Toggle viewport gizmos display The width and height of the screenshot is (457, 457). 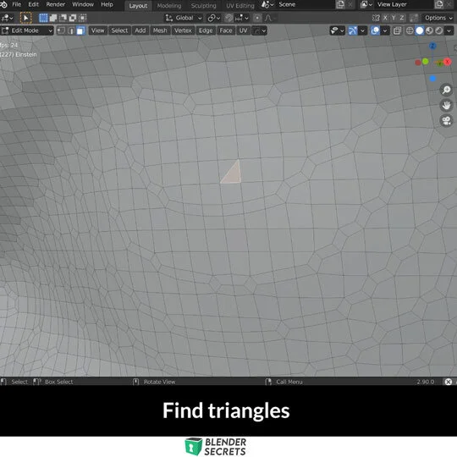click(x=353, y=30)
